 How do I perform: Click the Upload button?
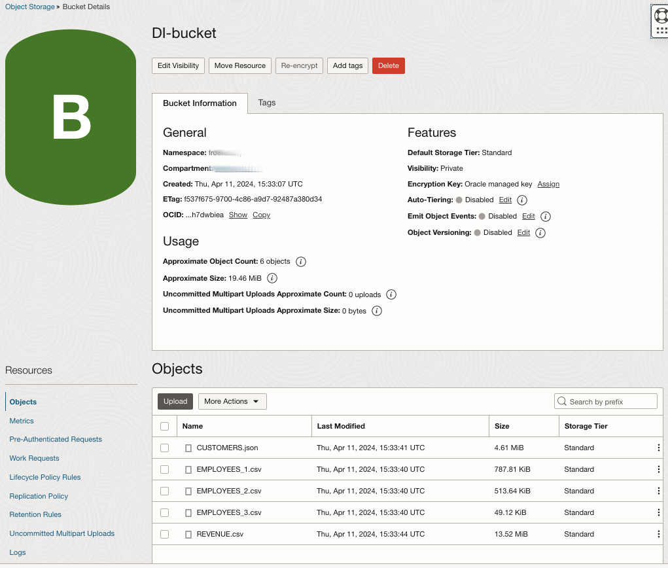[175, 401]
